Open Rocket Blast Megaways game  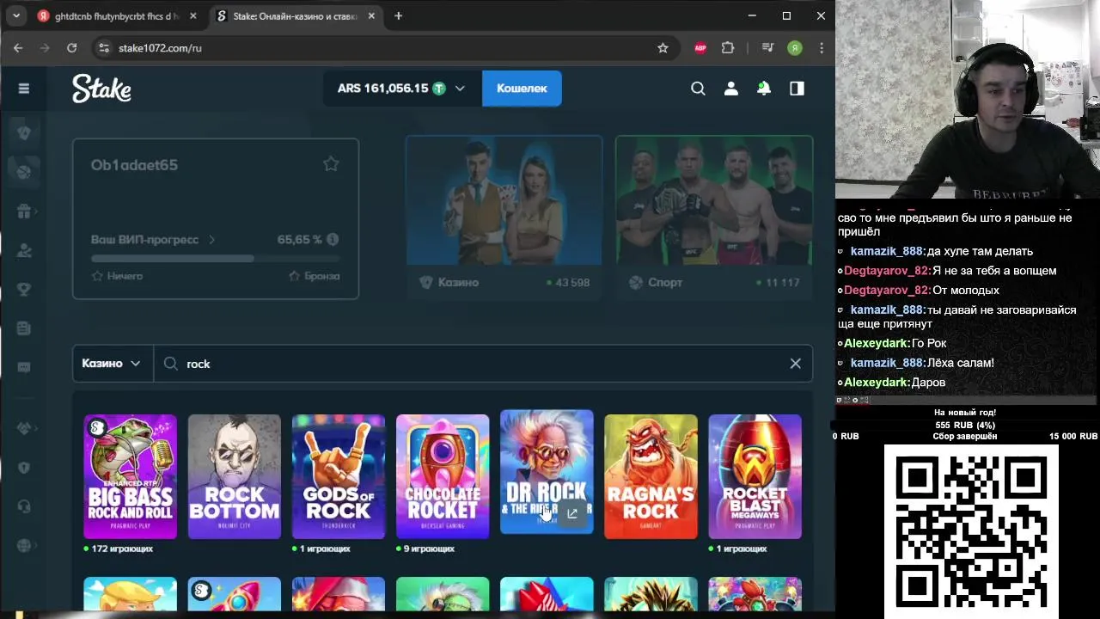point(755,477)
